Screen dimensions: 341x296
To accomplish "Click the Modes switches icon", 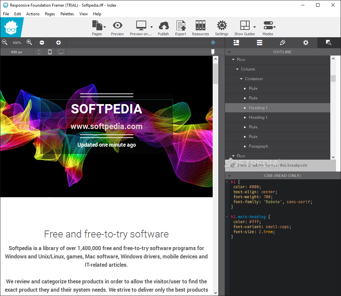I will click(268, 26).
